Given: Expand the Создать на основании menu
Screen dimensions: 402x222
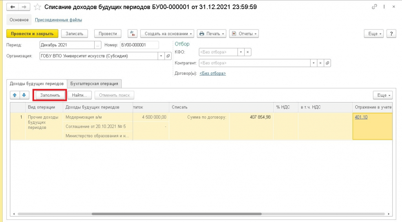Looking at the screenshot, I should click(x=167, y=34).
